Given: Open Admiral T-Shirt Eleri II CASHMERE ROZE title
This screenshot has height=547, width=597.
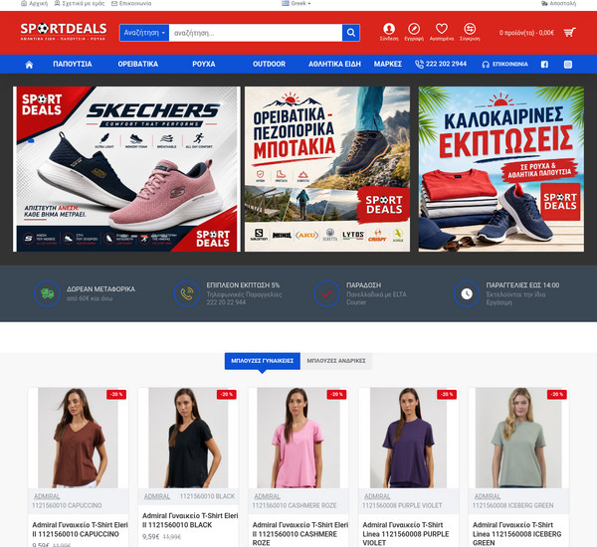Looking at the screenshot, I should click(300, 534).
